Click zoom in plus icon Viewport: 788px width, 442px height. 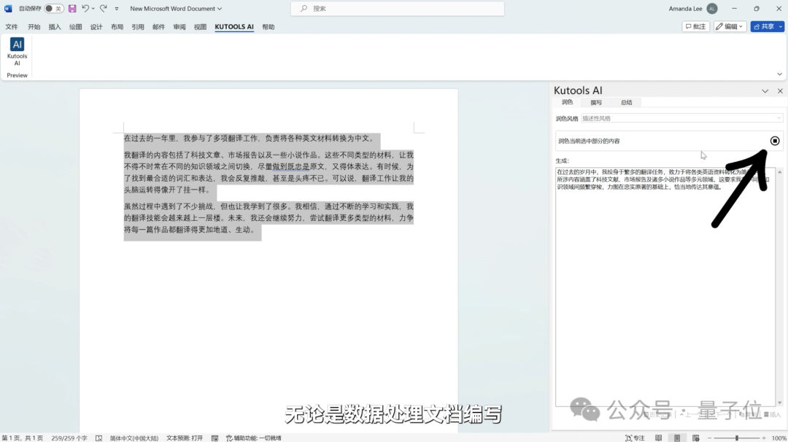(763, 438)
